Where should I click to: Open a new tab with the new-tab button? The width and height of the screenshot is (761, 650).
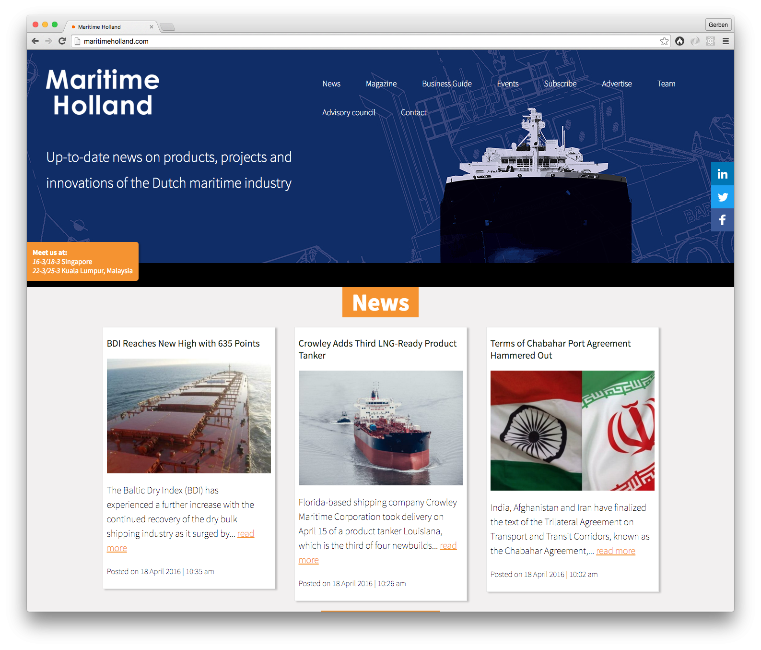(x=167, y=27)
